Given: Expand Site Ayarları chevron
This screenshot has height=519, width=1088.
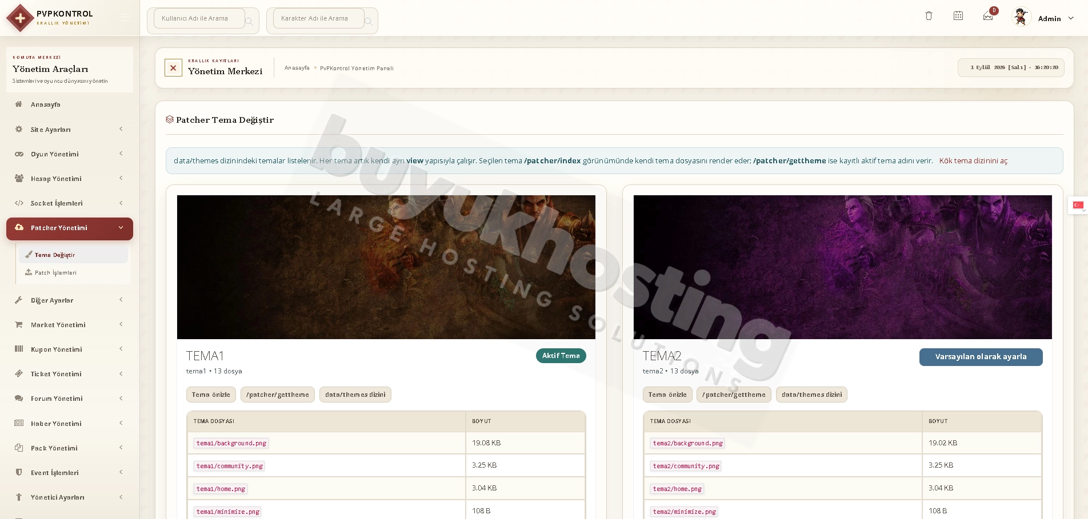Looking at the screenshot, I should pos(121,129).
